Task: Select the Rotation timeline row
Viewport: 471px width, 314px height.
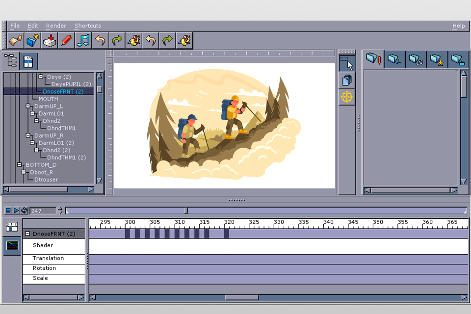Action: coord(54,269)
